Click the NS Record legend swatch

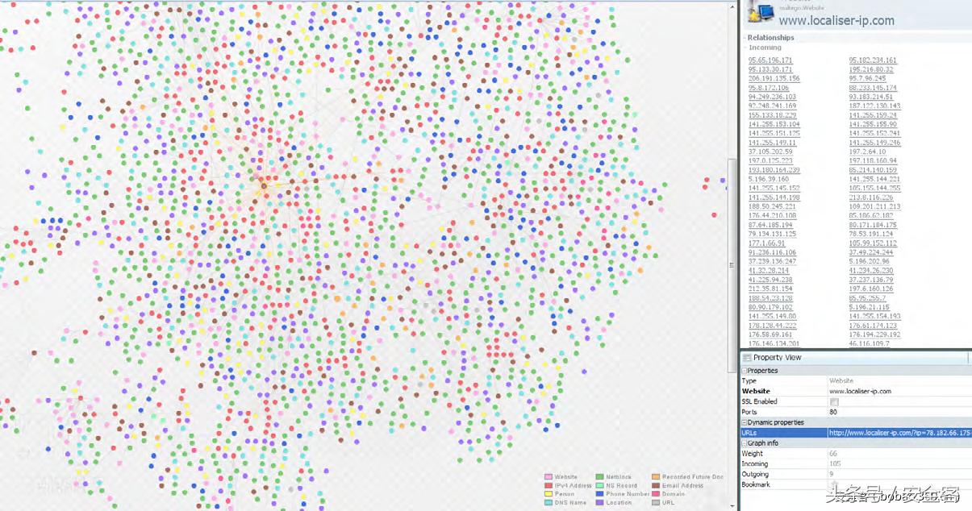click(600, 486)
